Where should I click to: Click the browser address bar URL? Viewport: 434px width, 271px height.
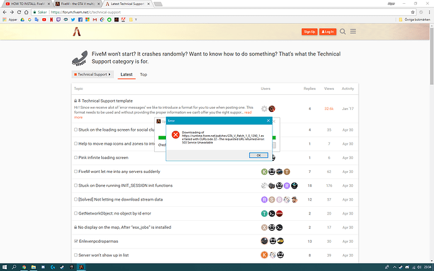[86, 12]
